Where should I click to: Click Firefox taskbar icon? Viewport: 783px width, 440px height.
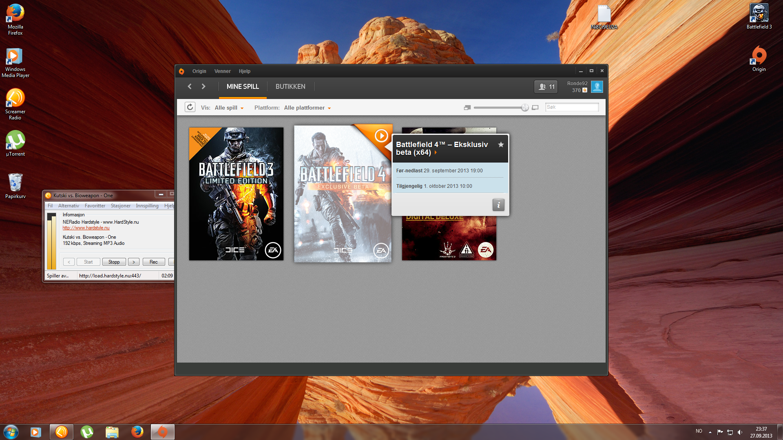coord(137,432)
